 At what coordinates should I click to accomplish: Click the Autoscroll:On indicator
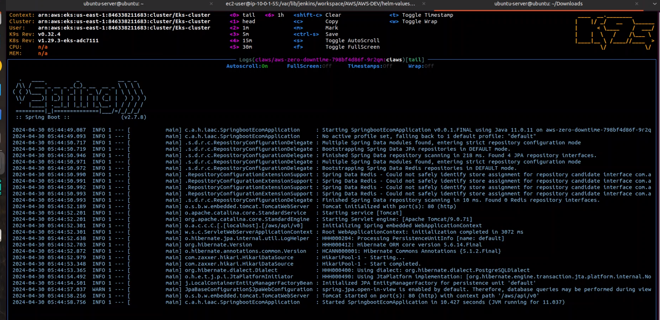(247, 66)
